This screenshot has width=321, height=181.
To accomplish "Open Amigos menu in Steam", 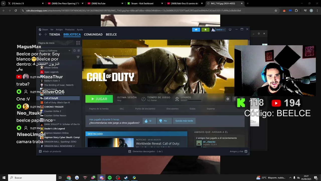I will point(59,30).
